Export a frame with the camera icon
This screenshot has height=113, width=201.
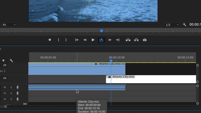pos(144,40)
